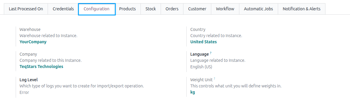The height and width of the screenshot is (108, 350).
Task: Open the Stock tab
Action: (x=151, y=9)
